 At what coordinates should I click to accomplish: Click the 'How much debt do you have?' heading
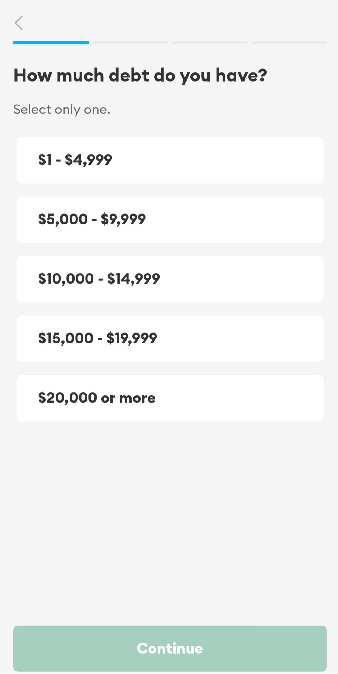pyautogui.click(x=140, y=76)
